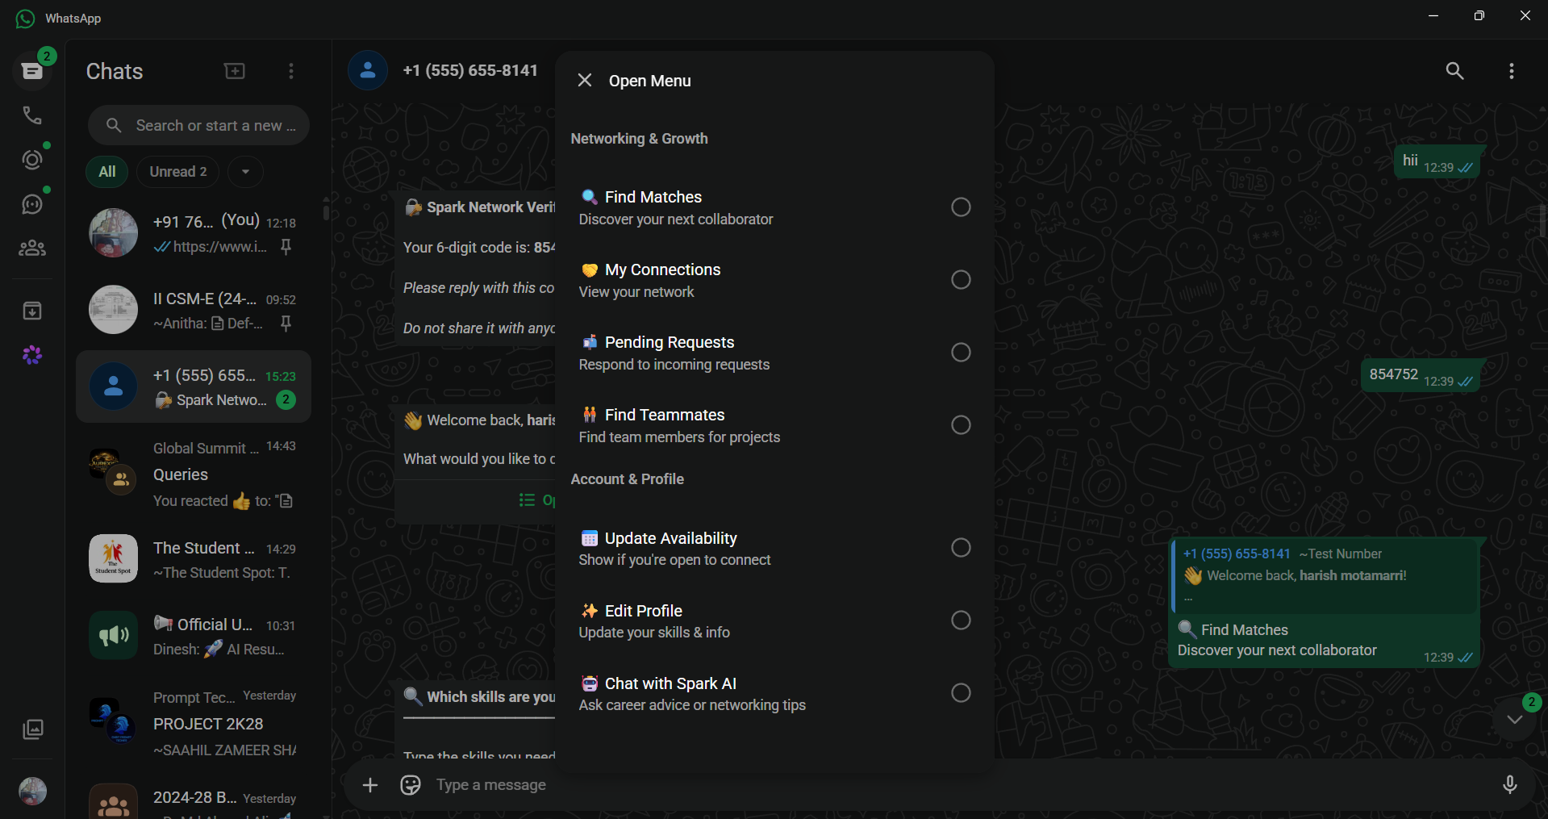Select the Find Matches radio option
The width and height of the screenshot is (1548, 819).
click(961, 207)
